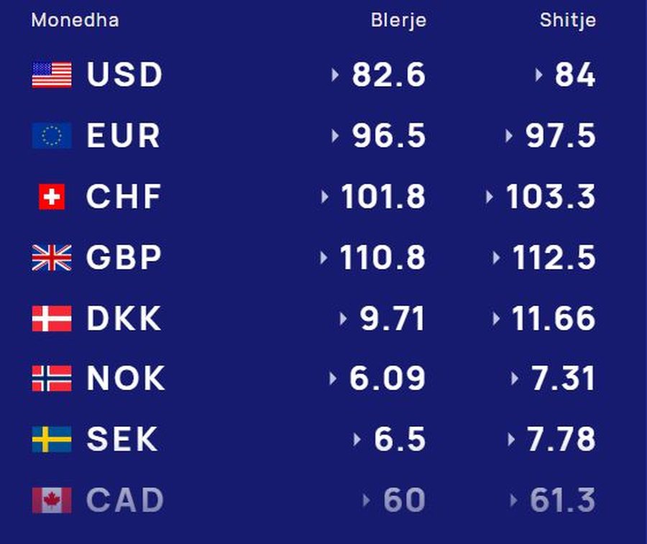
Task: Select the CAD sell rate 61.3
Action: click(x=562, y=500)
